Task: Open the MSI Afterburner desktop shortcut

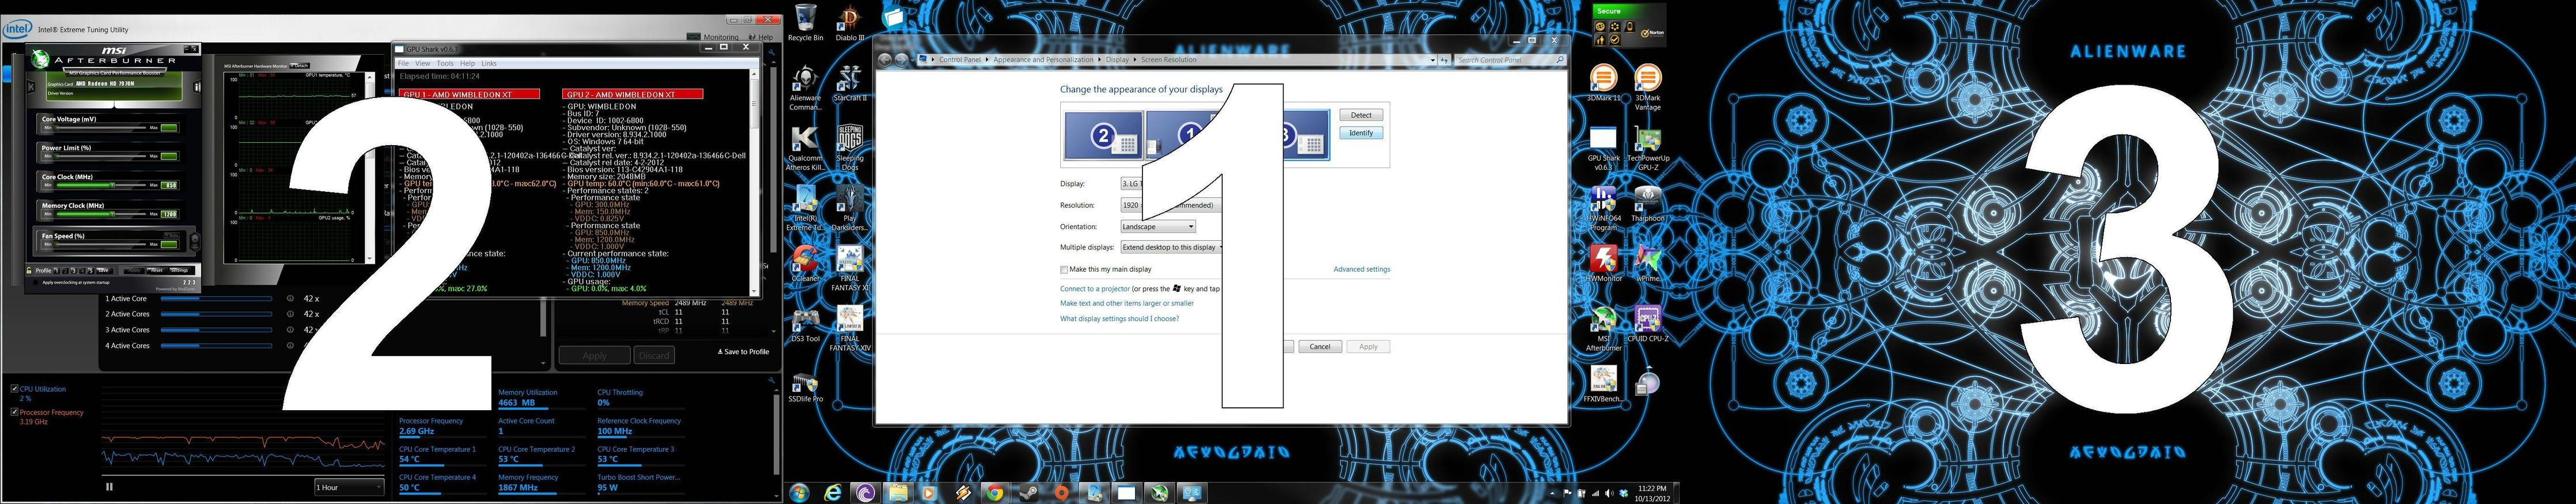Action: 1603,329
